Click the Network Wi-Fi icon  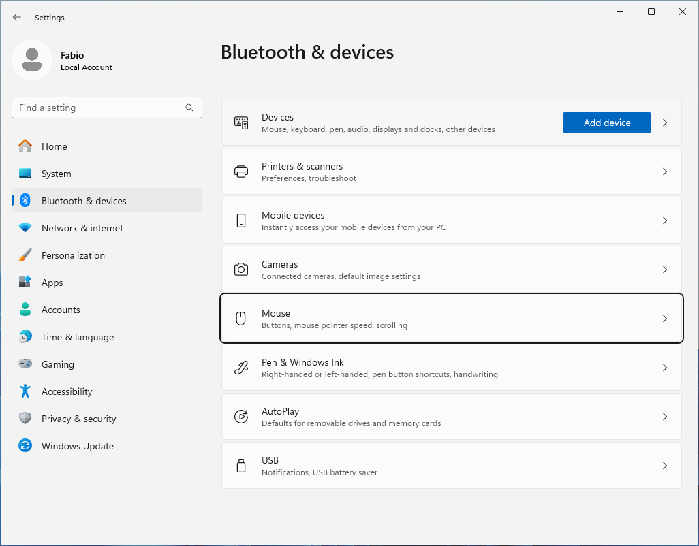[x=25, y=227]
